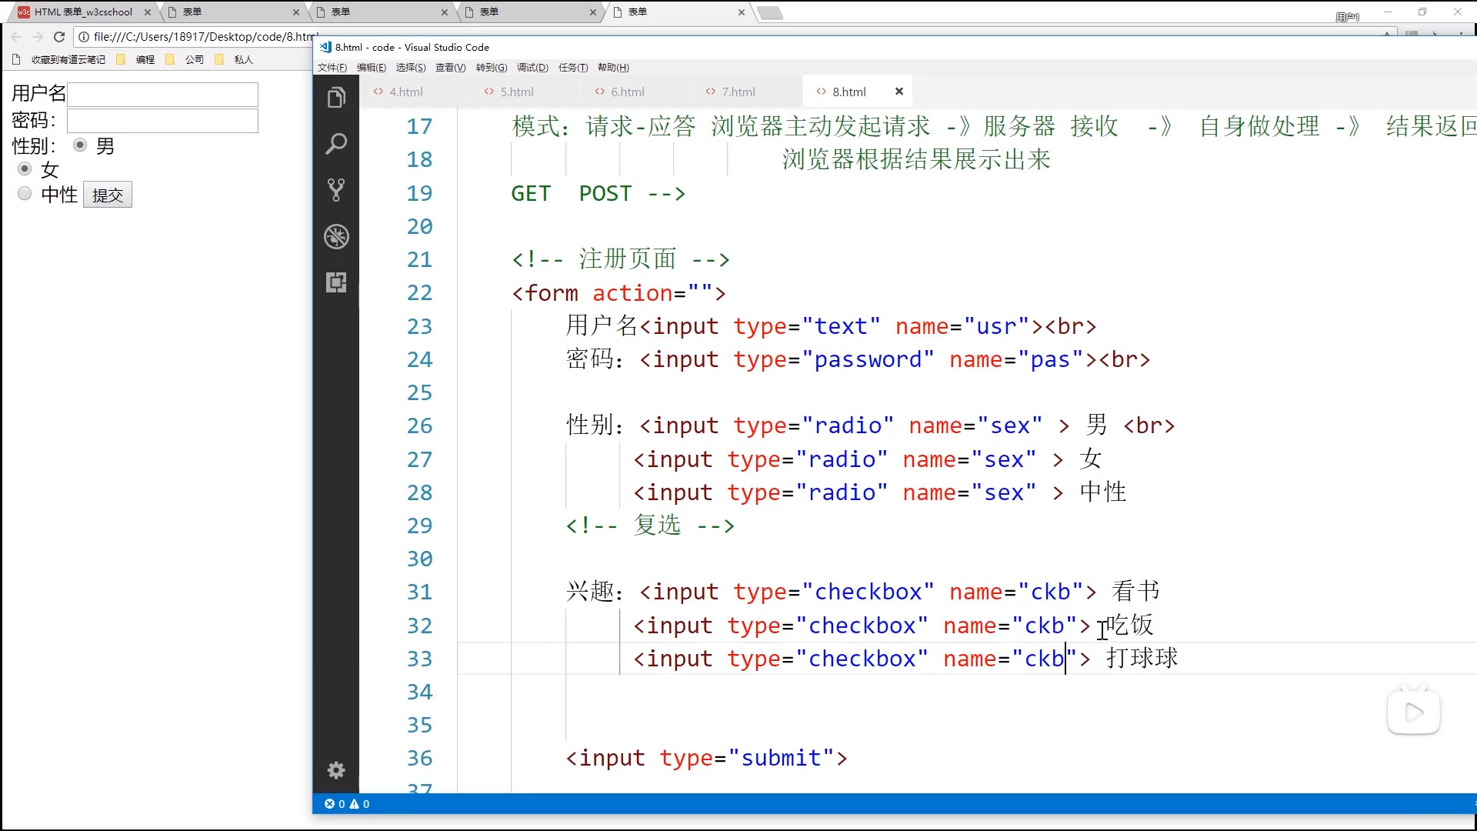
Task: Click the 用户名 text input field
Action: coord(162,95)
